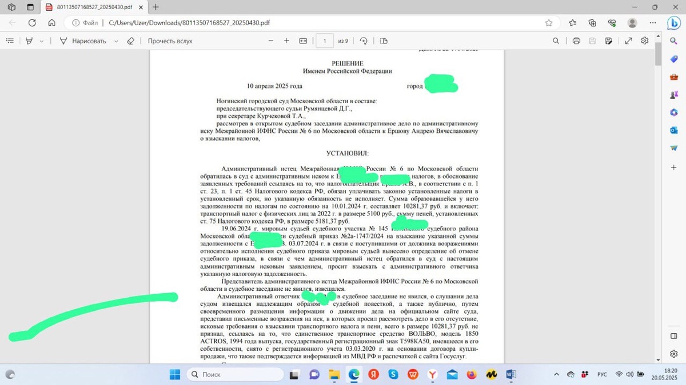Image resolution: width=686 pixels, height=385 pixels.
Task: Open Outlook in the sidebar
Action: click(x=674, y=130)
